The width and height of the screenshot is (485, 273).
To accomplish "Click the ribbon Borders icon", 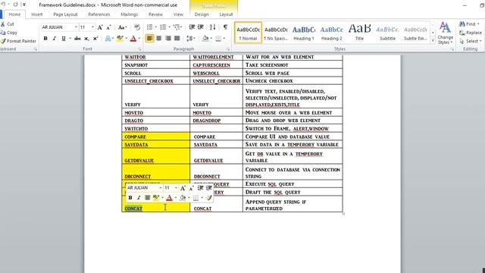I will (218, 39).
